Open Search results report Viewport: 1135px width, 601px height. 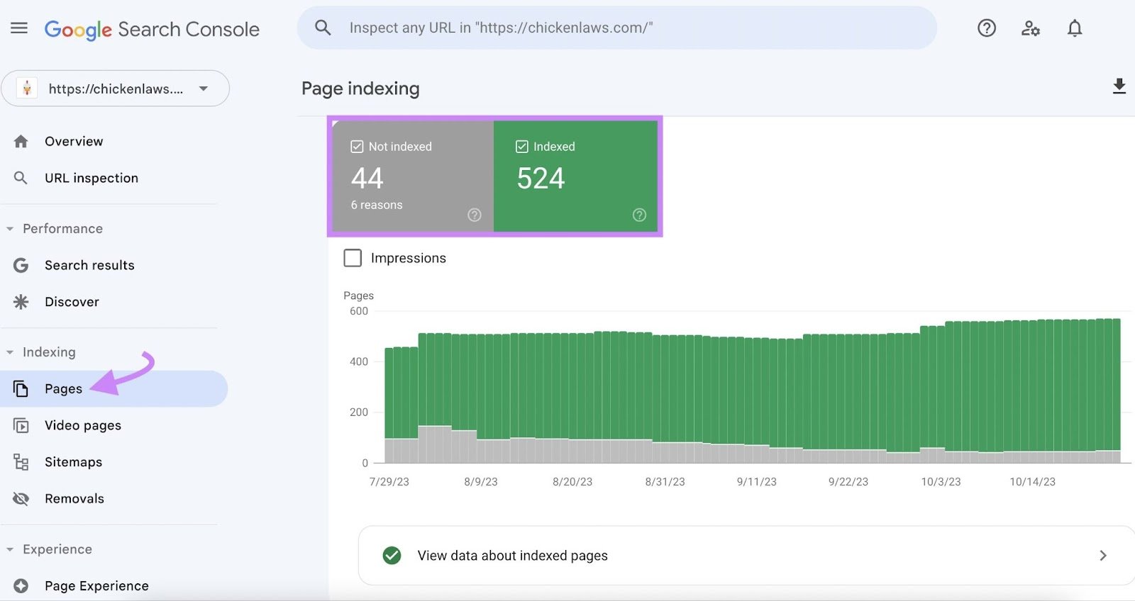coord(89,265)
